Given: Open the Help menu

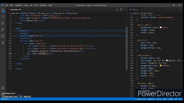Looking at the screenshot, I should pyautogui.click(x=50, y=5).
